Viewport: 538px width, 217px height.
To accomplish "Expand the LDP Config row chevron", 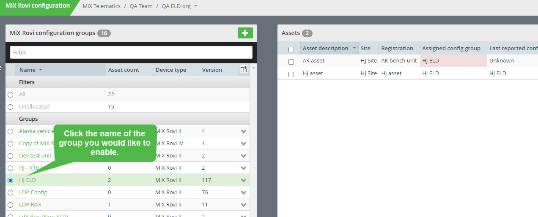I will pyautogui.click(x=244, y=193).
